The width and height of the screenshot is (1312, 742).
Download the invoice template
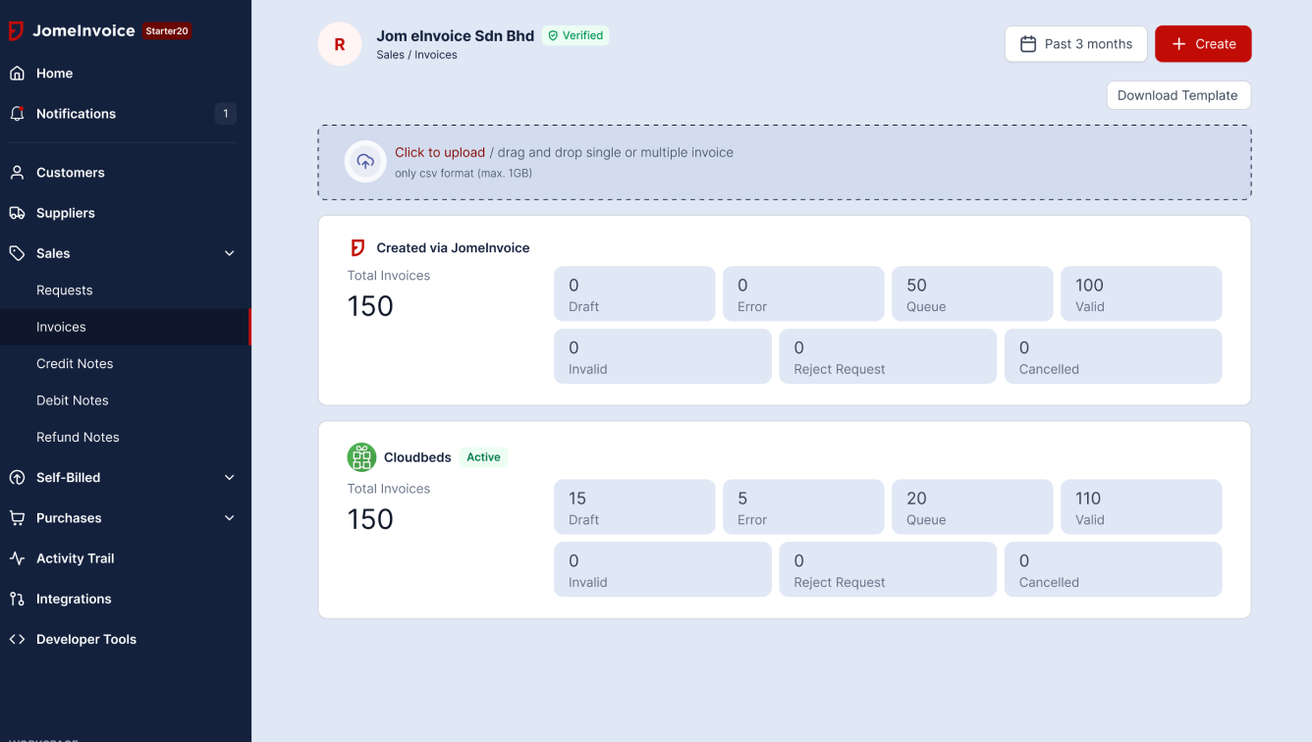pyautogui.click(x=1178, y=95)
